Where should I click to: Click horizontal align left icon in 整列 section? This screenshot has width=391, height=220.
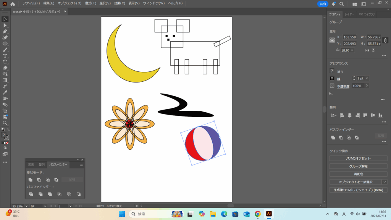click(x=342, y=115)
